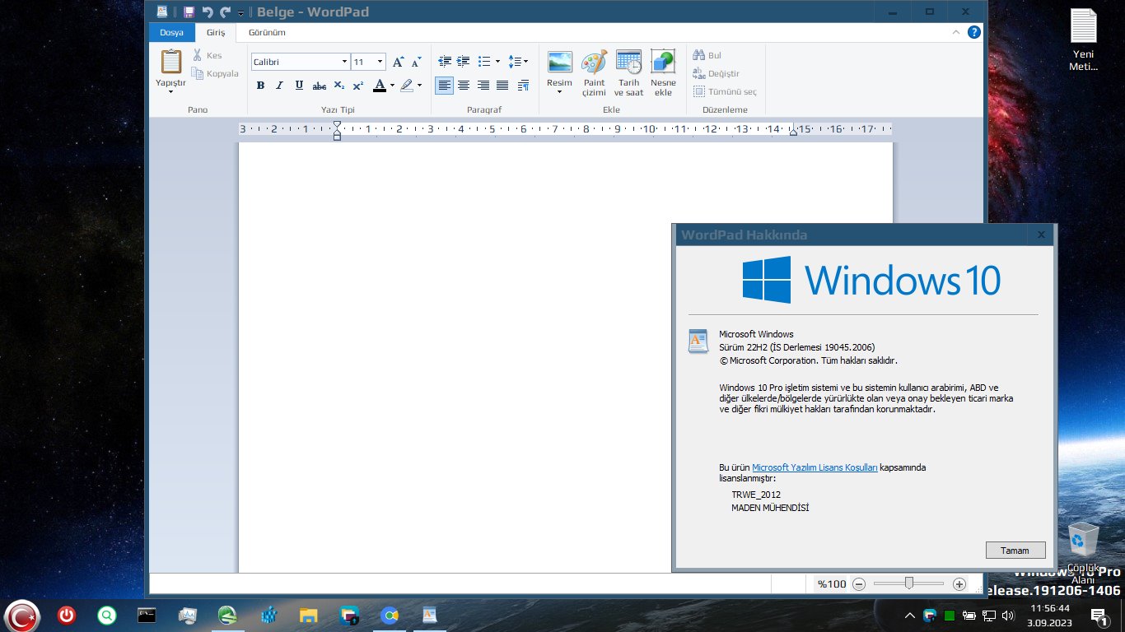
Task: Shrink the font size with the small A icon
Action: pos(416,62)
